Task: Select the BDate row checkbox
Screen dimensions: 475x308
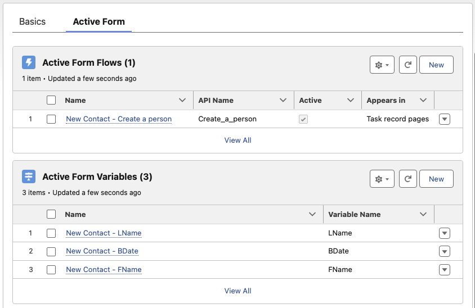Action: (51, 251)
